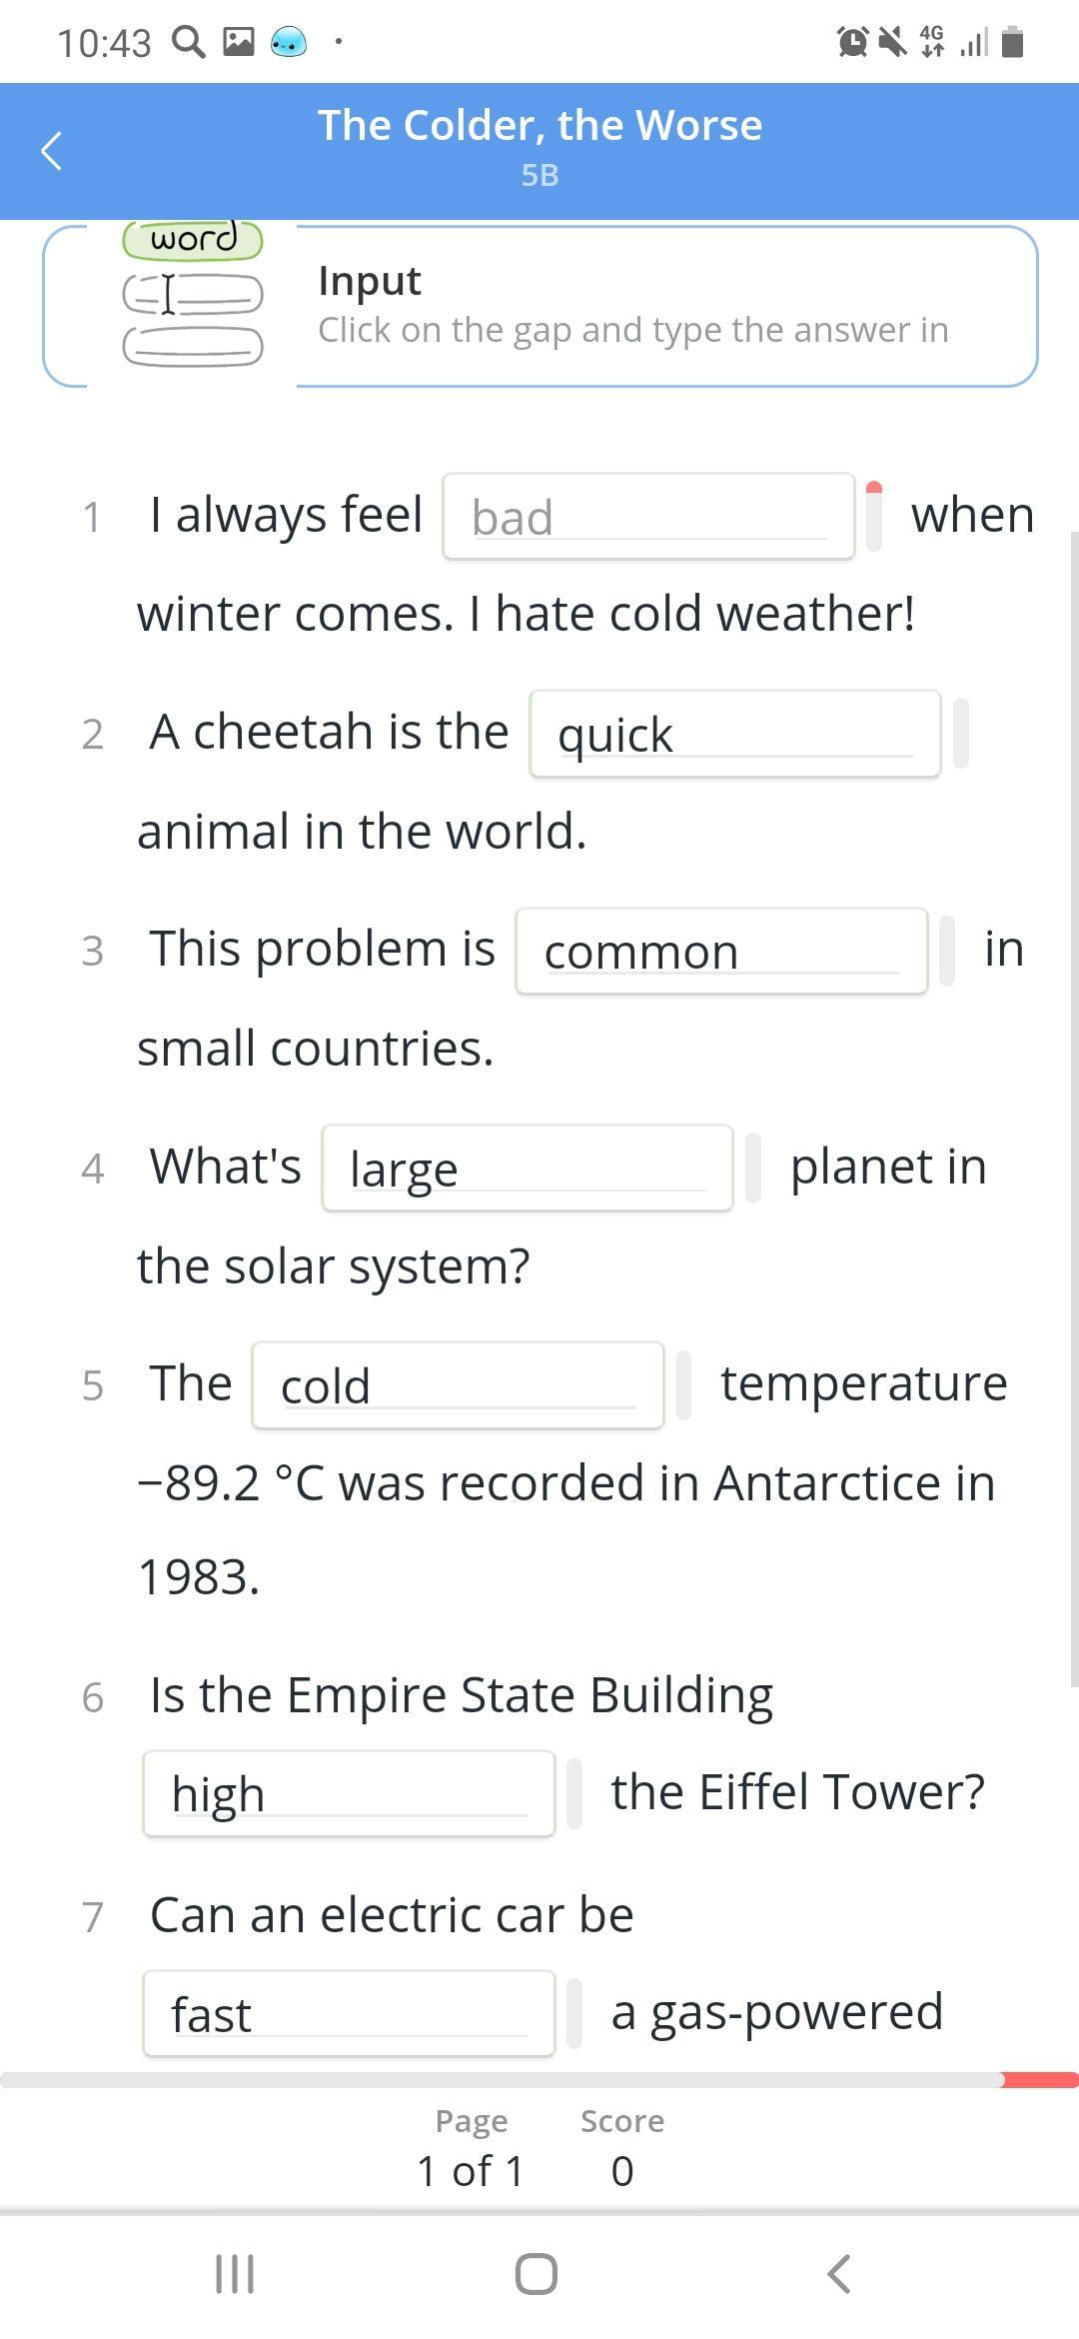Tap the Android navigation back button

(x=839, y=2274)
